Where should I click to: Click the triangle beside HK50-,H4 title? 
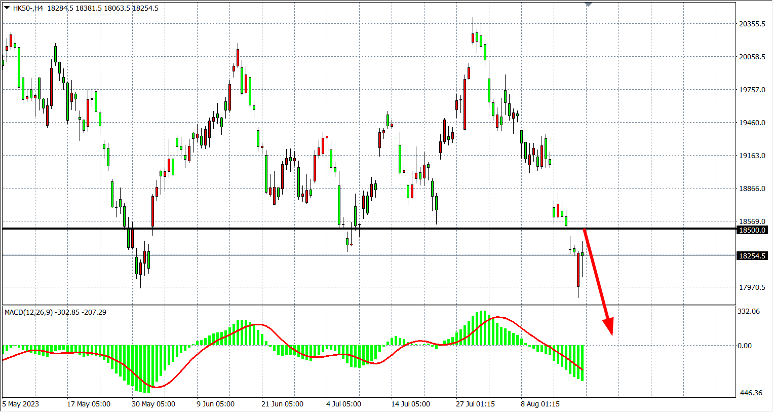7,8
